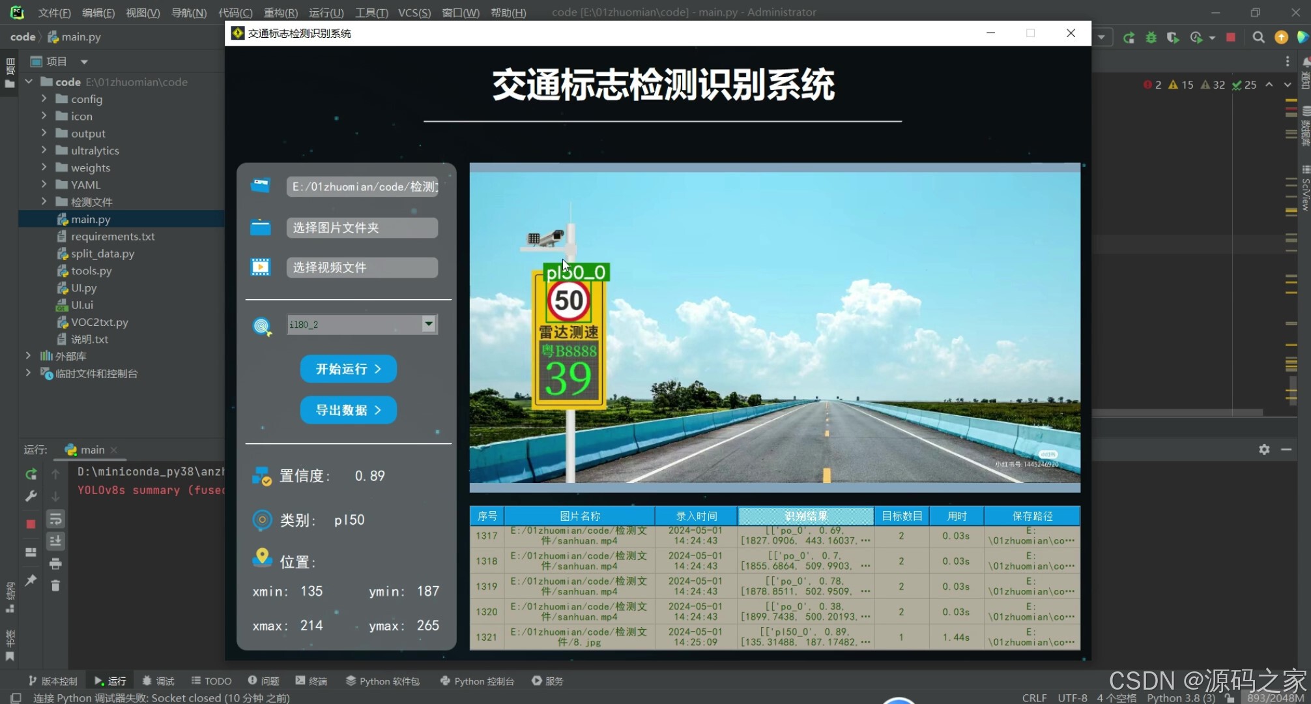Stop the program with the red square icon
1311x704 pixels.
1230,37
